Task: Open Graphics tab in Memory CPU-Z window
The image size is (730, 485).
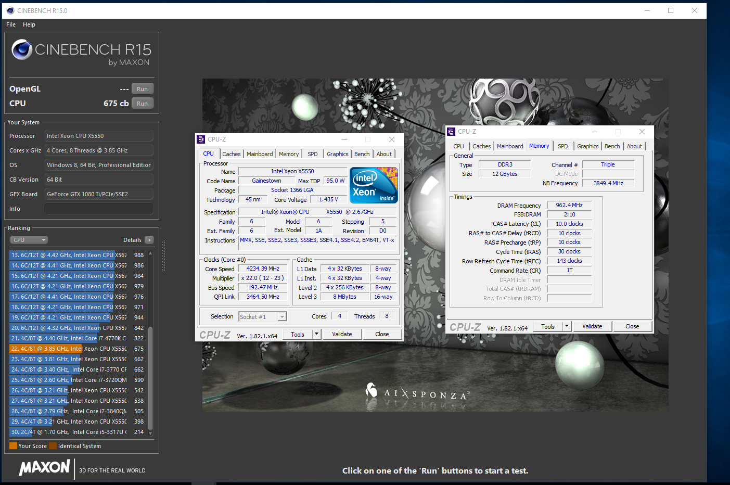Action: point(588,146)
